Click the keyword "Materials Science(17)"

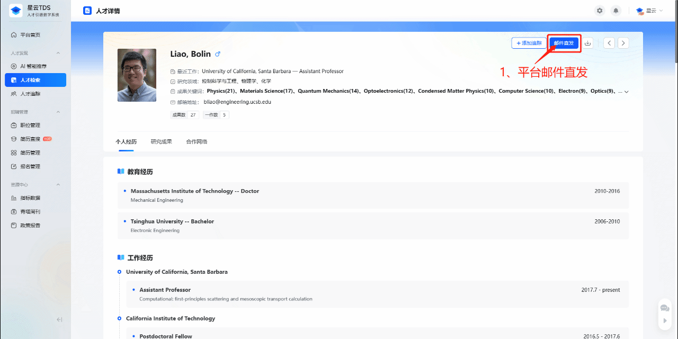click(267, 91)
